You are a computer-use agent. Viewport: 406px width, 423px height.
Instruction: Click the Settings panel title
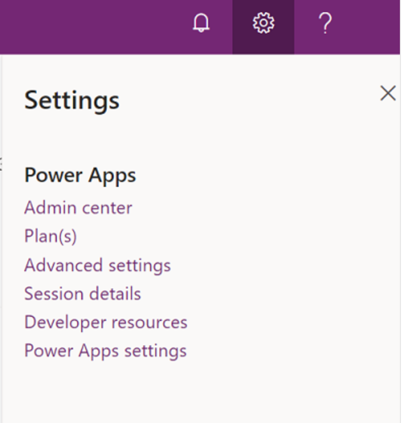click(x=73, y=102)
